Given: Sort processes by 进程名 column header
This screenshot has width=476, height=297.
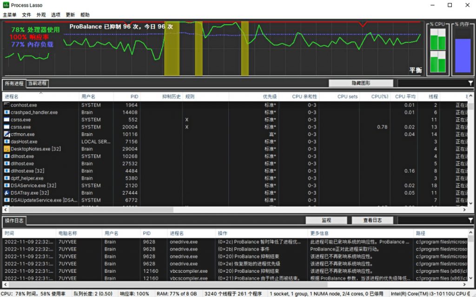Looking at the screenshot, I should pyautogui.click(x=41, y=97).
